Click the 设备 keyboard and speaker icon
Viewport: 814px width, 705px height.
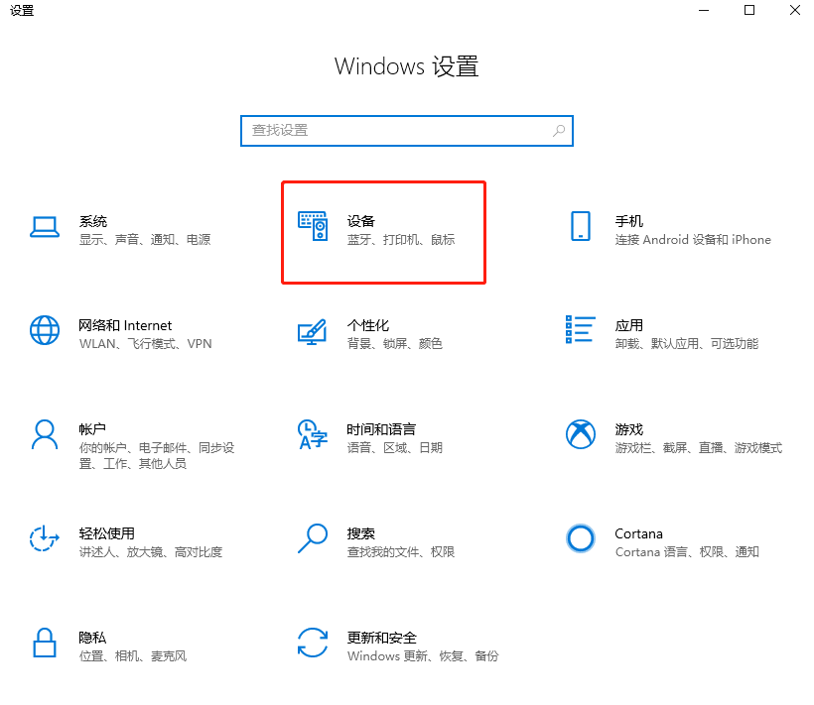(x=313, y=226)
